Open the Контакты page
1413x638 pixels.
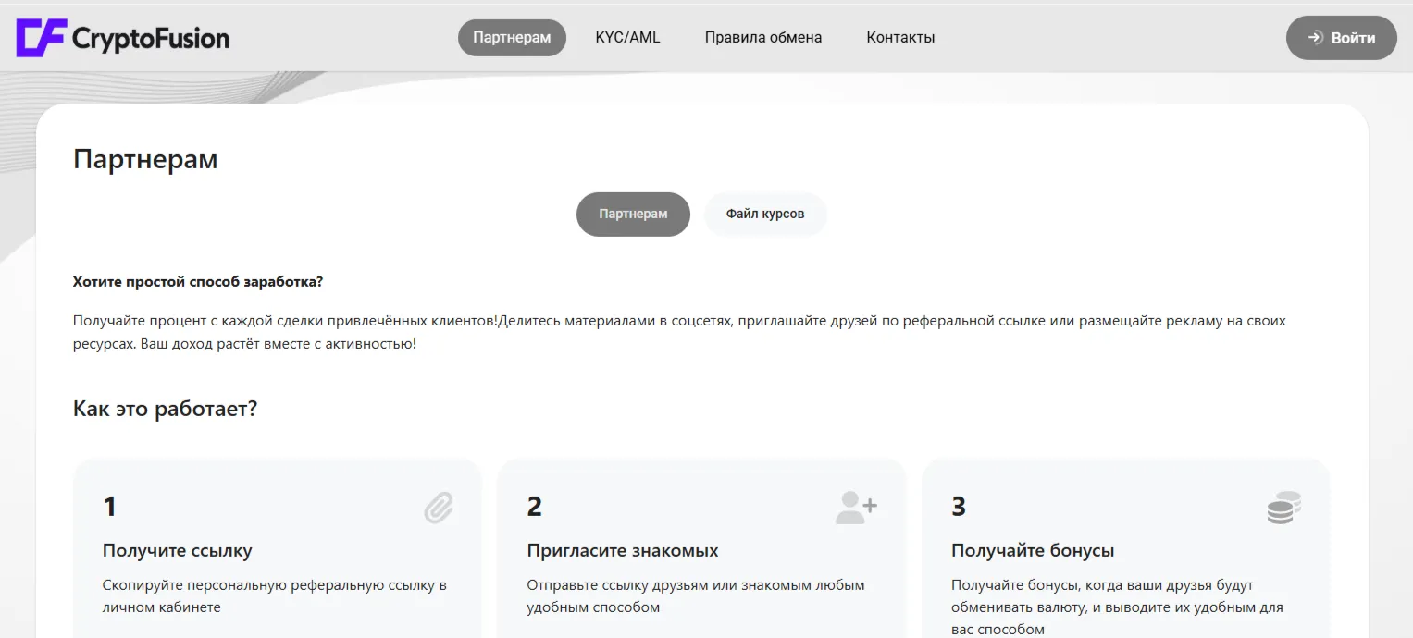tap(900, 38)
